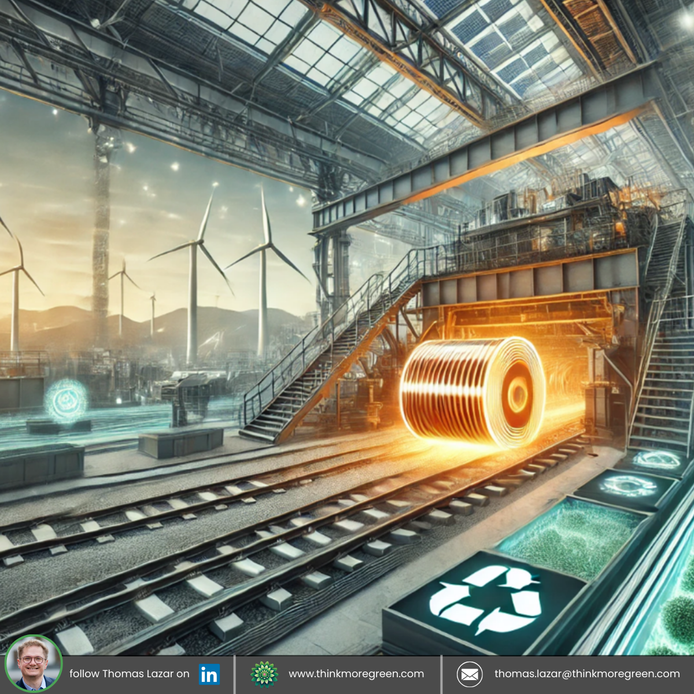
Task: Click the glowing blue circular hologram on left
Action: 66,400
